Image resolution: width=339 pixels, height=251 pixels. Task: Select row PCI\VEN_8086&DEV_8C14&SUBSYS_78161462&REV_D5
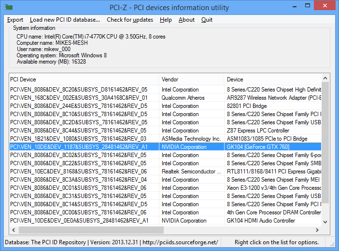(x=165, y=204)
